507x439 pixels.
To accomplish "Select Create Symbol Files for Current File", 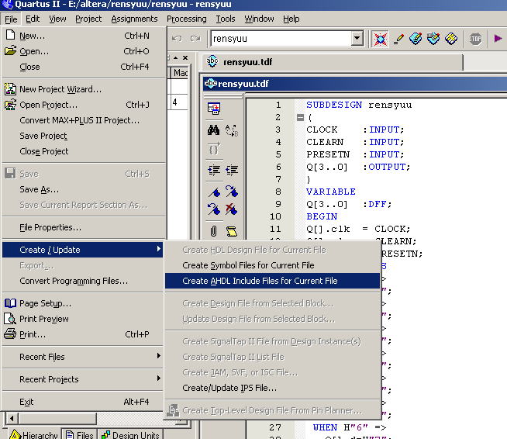I will [272, 265].
